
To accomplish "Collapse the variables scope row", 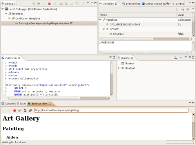I will click(100, 20).
